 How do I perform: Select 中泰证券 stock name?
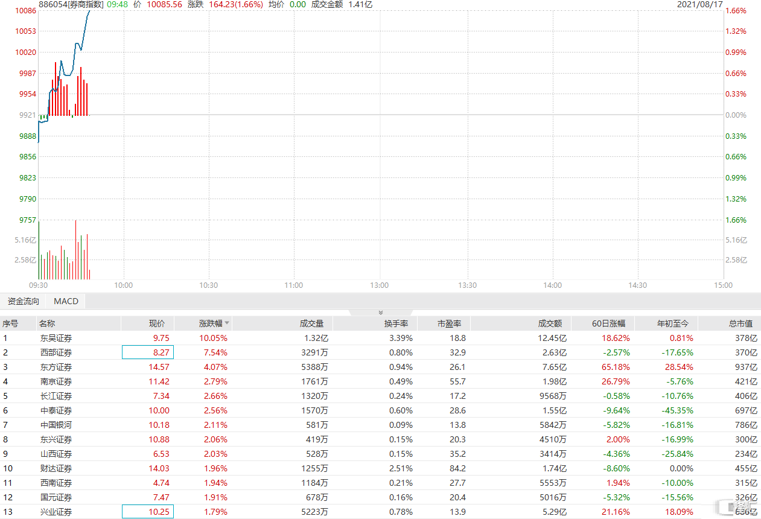pos(56,410)
